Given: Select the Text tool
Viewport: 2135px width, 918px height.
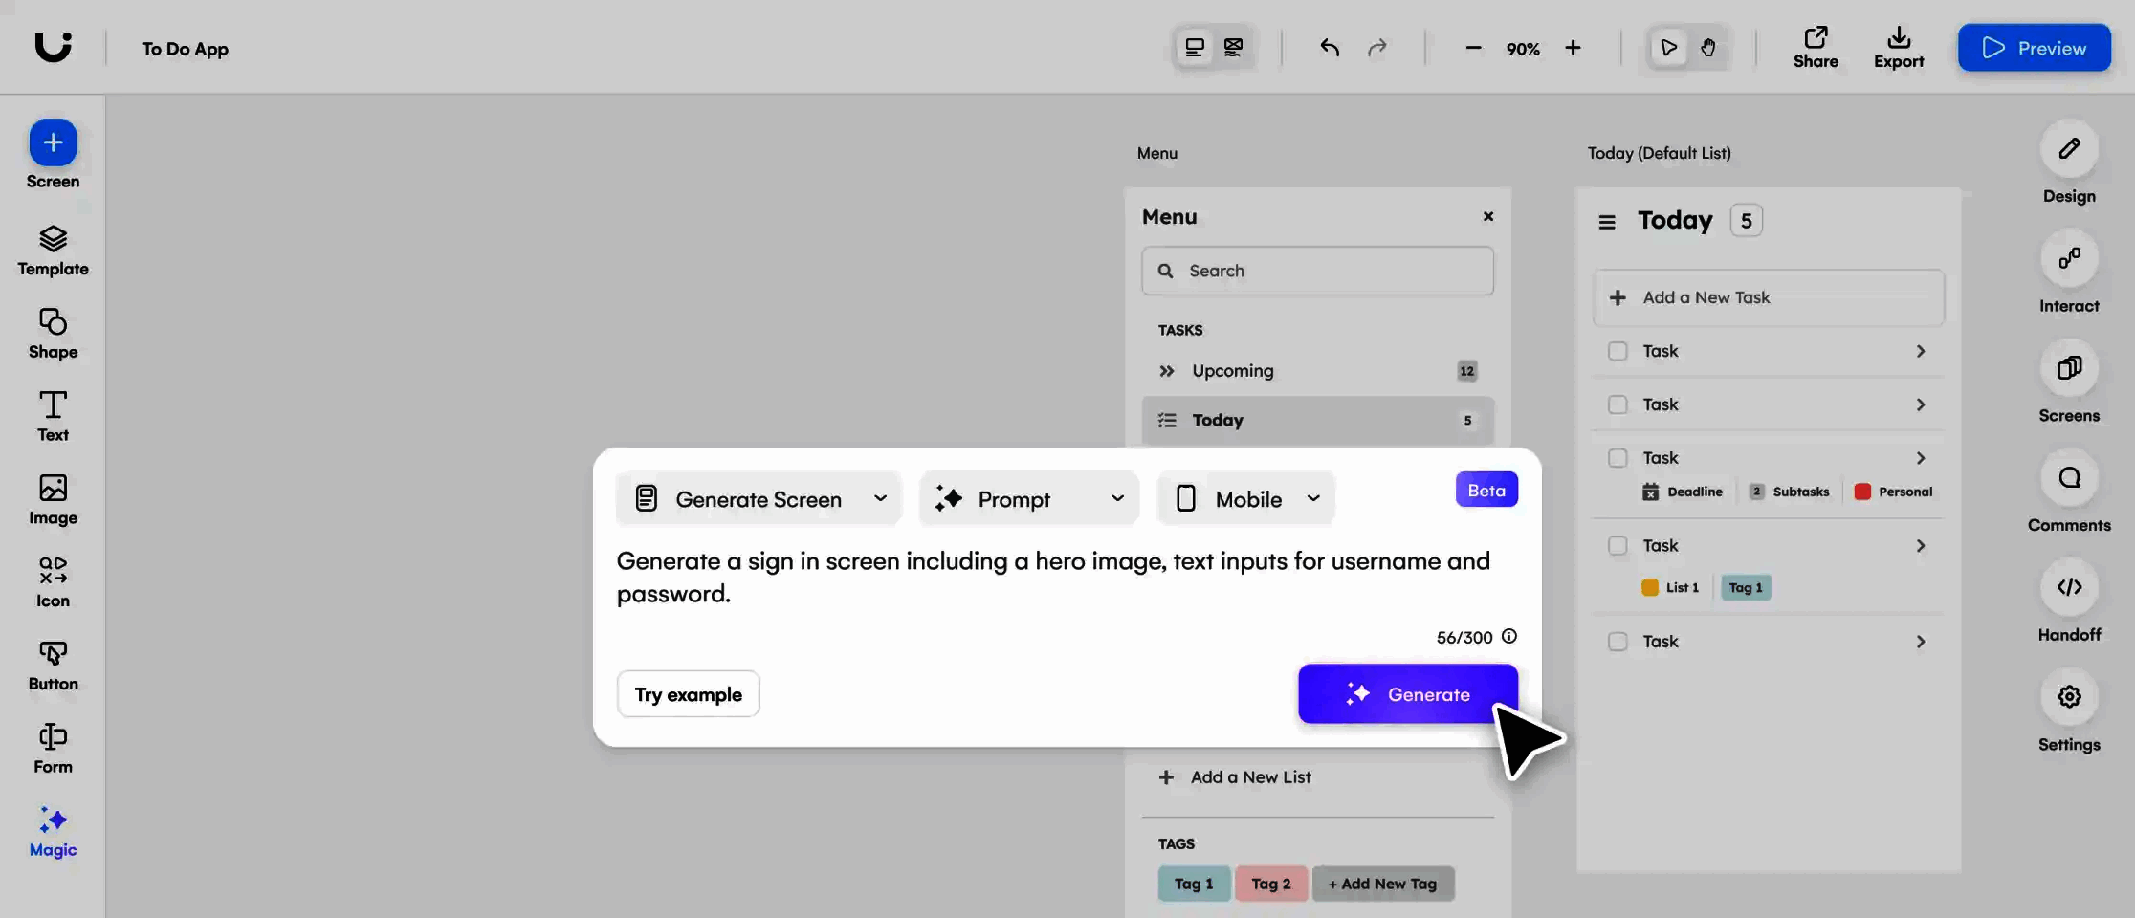Looking at the screenshot, I should pos(54,417).
